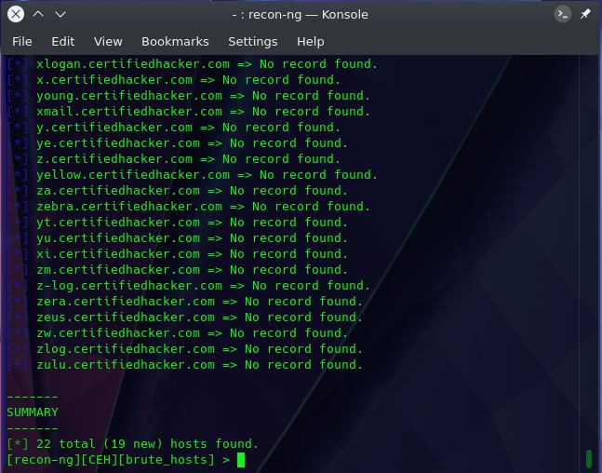Click the green terminal scrollbar handle
This screenshot has width=602, height=473.
(x=589, y=459)
